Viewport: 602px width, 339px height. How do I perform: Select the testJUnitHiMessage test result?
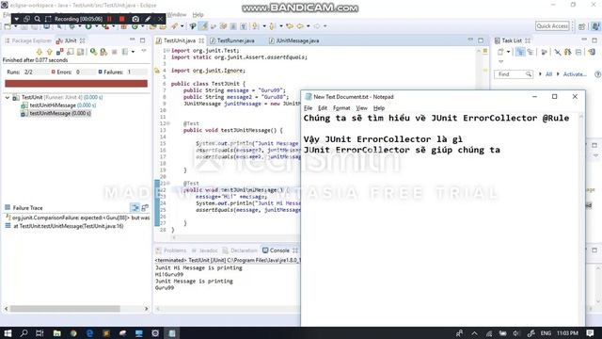[x=58, y=105]
